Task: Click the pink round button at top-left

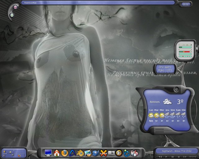Action: [x=16, y=7]
